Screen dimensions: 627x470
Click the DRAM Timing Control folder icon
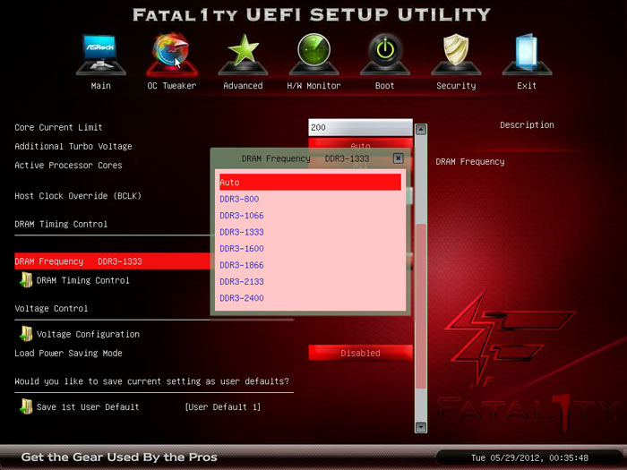(x=26, y=279)
